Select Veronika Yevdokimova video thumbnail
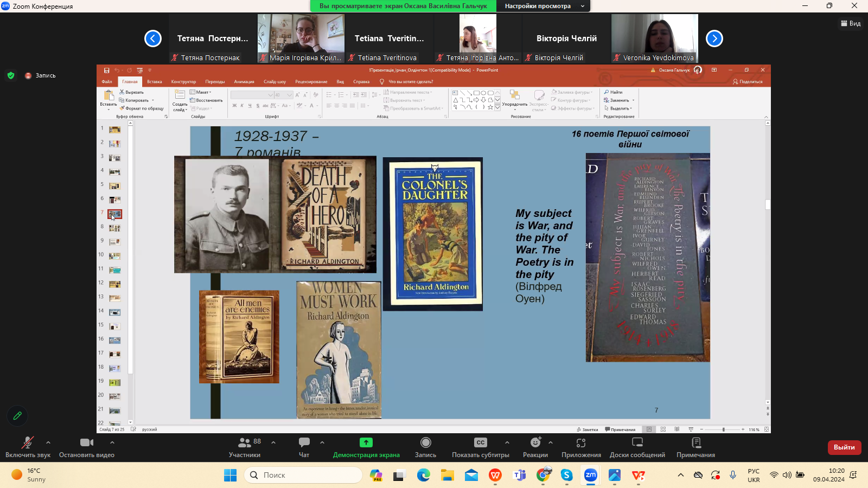868x488 pixels. [x=655, y=38]
